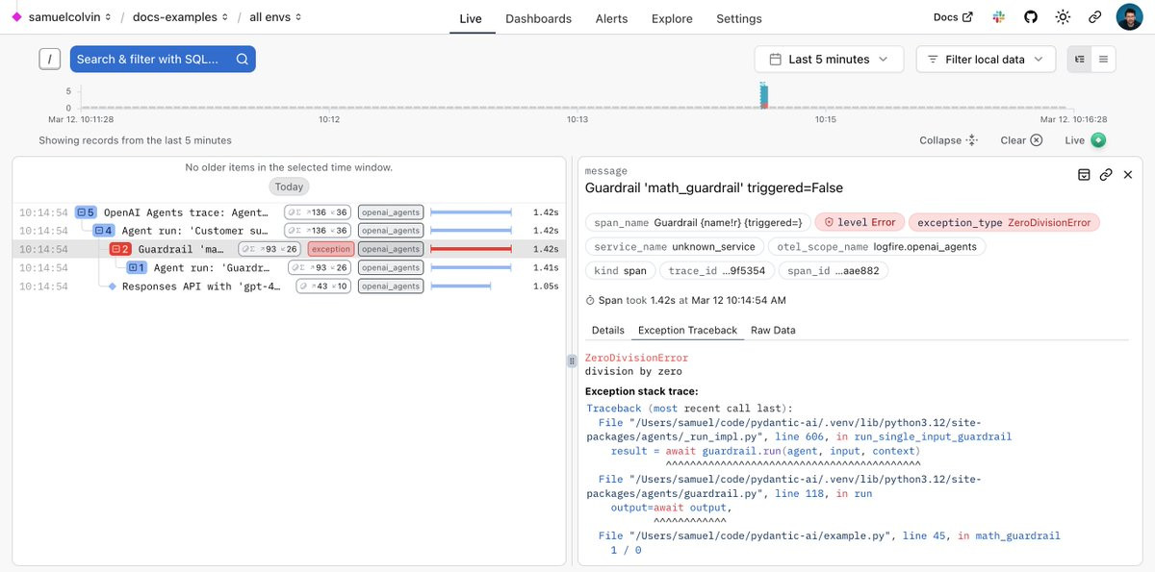The width and height of the screenshot is (1155, 572).
Task: Click the Clear records button
Action: (1021, 140)
